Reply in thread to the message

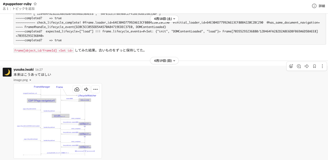[299, 66]
